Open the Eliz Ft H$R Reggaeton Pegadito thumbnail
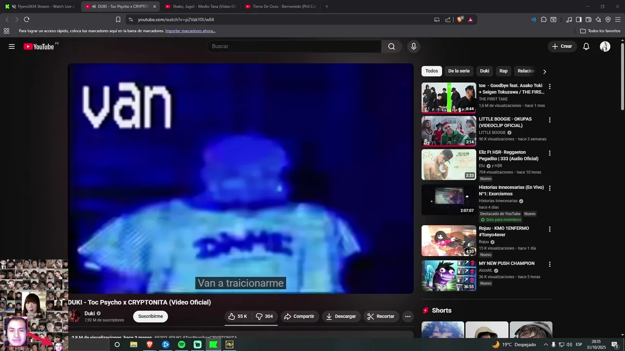Screen dimensions: 625x351 (x=449, y=164)
